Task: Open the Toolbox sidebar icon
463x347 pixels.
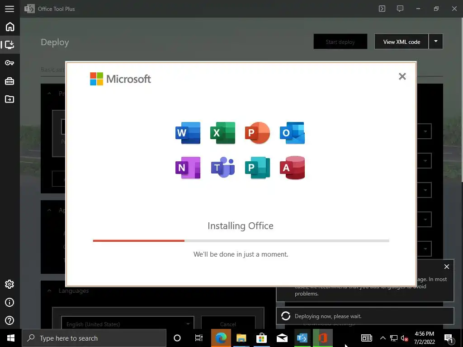Action: coord(9,81)
